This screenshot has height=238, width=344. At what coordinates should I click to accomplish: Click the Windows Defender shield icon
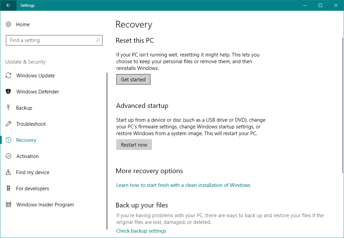(x=8, y=91)
